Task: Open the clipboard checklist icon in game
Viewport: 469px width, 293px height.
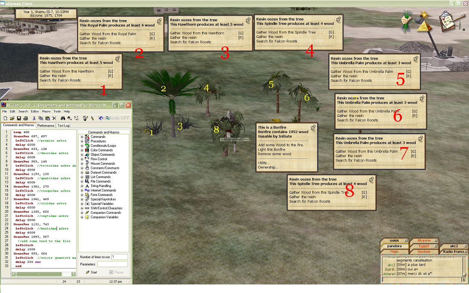Action: [449, 20]
